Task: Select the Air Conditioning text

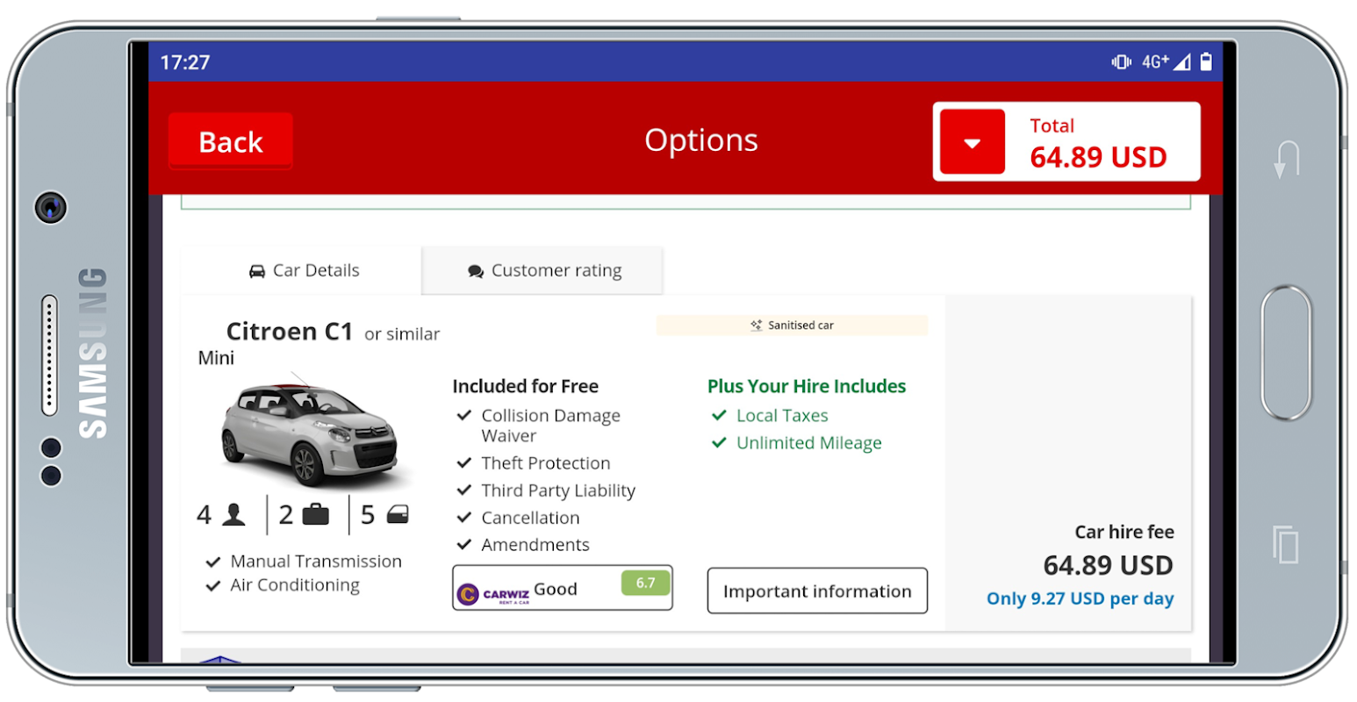Action: (295, 585)
